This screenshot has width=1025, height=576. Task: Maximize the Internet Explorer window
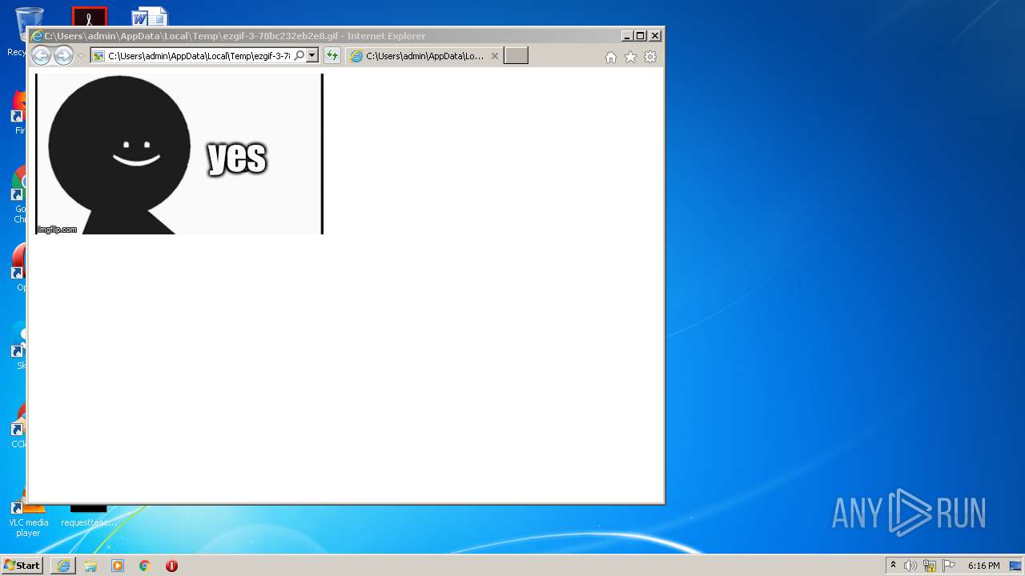click(x=641, y=36)
